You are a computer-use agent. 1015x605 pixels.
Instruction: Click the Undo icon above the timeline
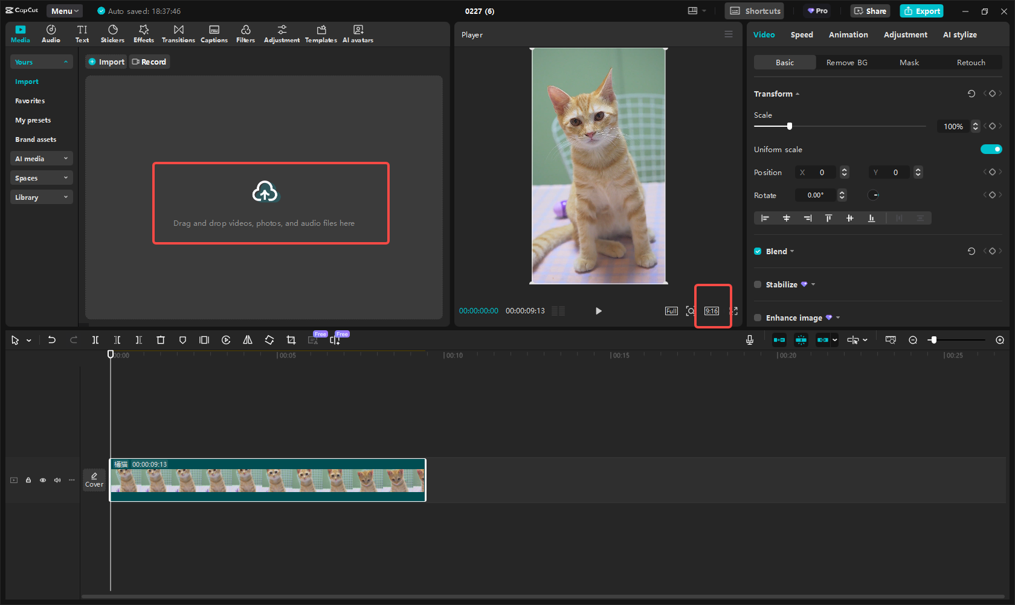tap(52, 340)
